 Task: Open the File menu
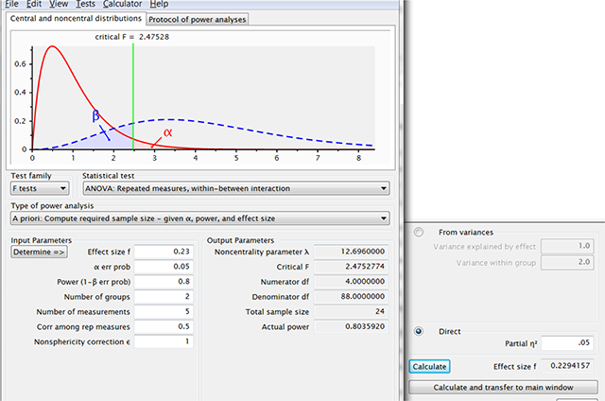12,5
